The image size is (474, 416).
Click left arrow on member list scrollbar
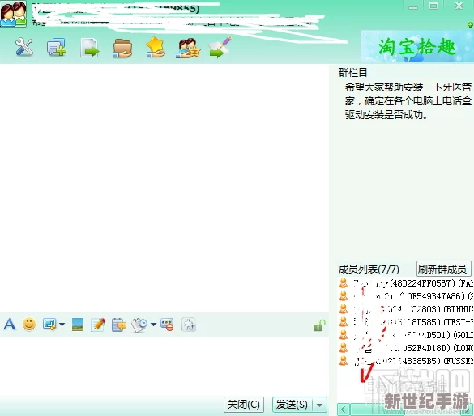click(344, 410)
